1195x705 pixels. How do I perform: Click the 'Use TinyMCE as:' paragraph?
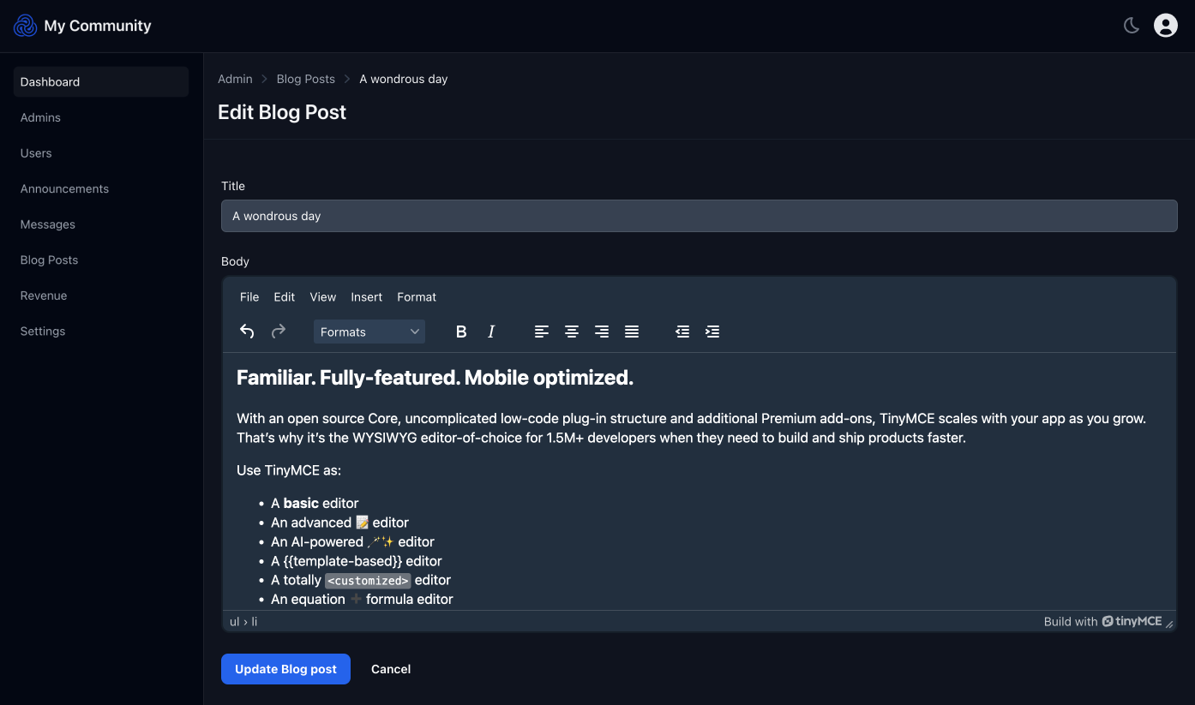tap(289, 470)
